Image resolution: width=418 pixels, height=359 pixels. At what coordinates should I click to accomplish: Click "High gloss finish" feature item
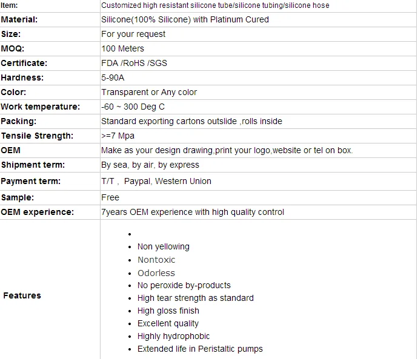(x=168, y=311)
